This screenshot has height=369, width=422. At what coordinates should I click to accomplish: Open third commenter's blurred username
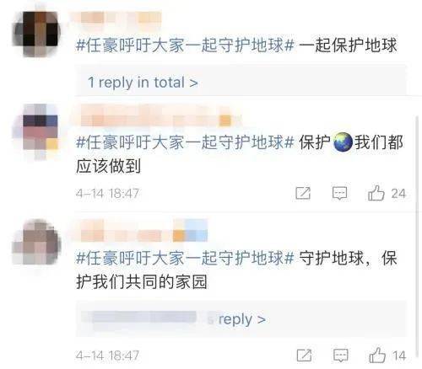pyautogui.click(x=144, y=232)
